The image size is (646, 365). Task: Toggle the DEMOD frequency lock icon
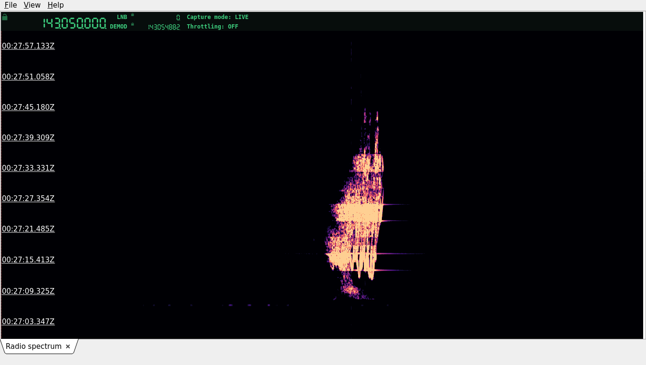click(x=133, y=24)
